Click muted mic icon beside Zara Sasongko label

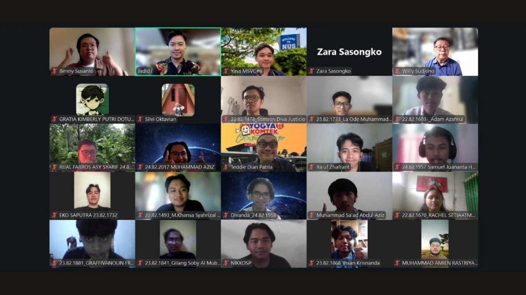point(312,71)
